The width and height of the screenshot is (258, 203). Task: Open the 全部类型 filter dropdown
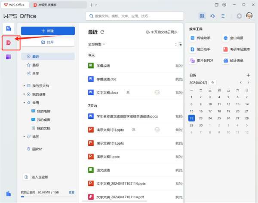pos(96,44)
